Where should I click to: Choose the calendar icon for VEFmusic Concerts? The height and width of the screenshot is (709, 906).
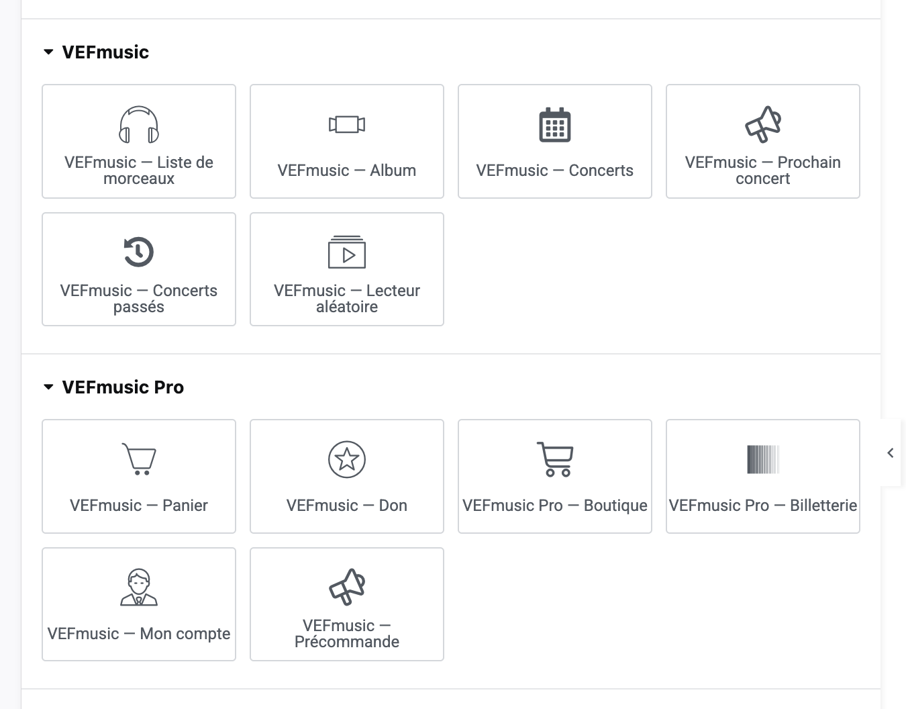coord(555,125)
